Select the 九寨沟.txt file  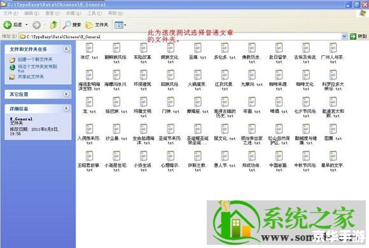click(x=252, y=78)
